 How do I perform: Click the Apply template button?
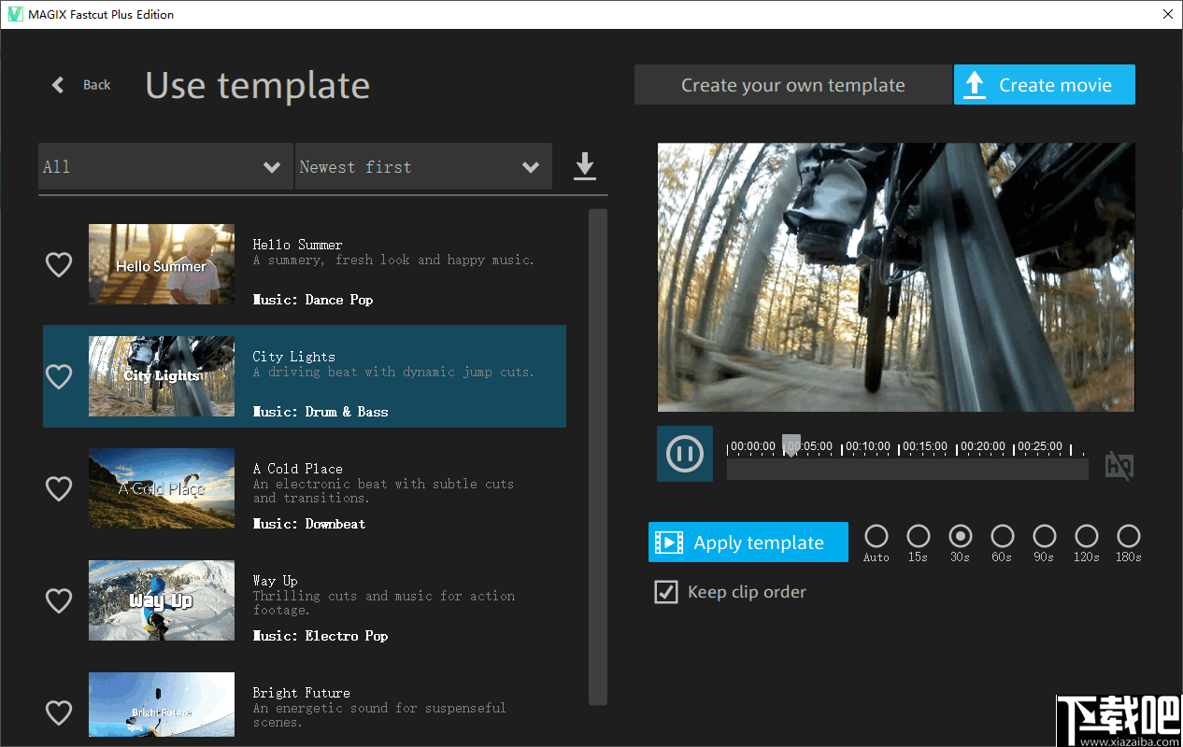[x=748, y=542]
